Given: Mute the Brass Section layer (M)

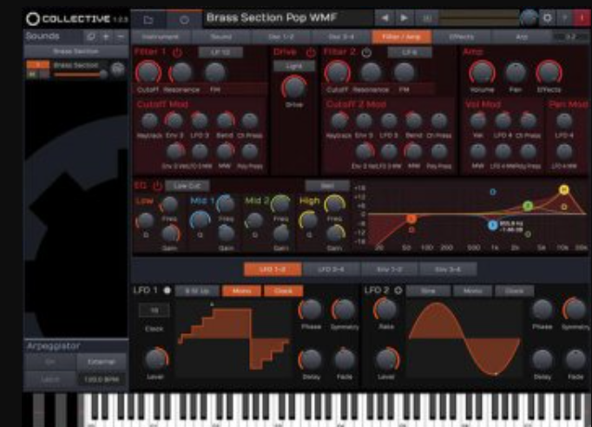Looking at the screenshot, I should tap(32, 75).
